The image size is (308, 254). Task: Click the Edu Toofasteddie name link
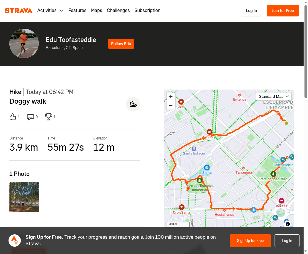(71, 40)
